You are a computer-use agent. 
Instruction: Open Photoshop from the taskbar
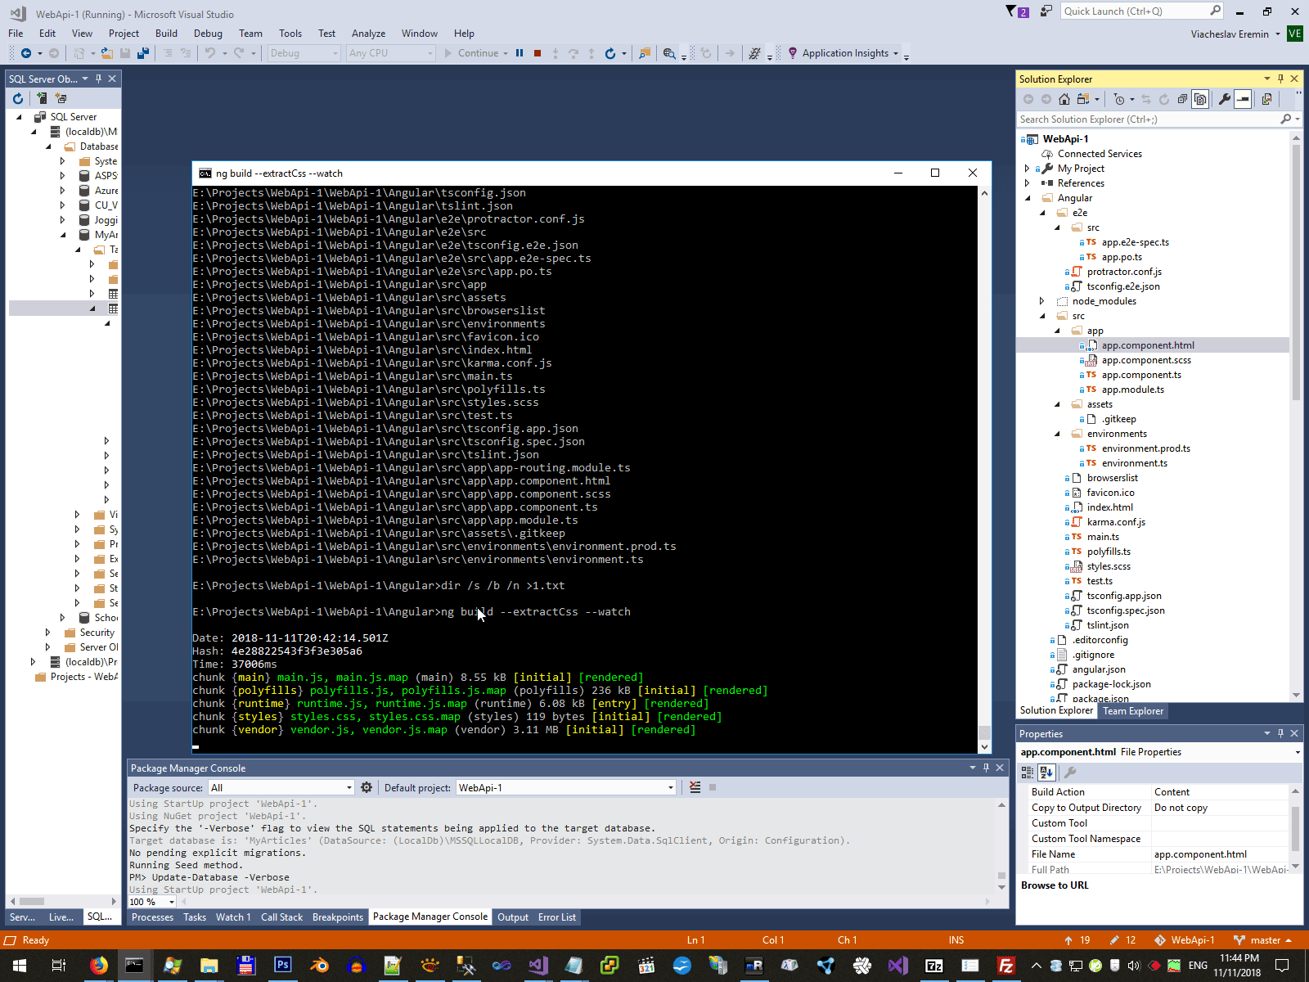282,966
